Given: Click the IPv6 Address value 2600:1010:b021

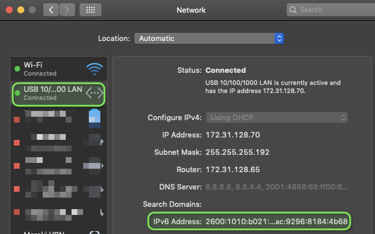Looking at the screenshot, I should [x=276, y=221].
